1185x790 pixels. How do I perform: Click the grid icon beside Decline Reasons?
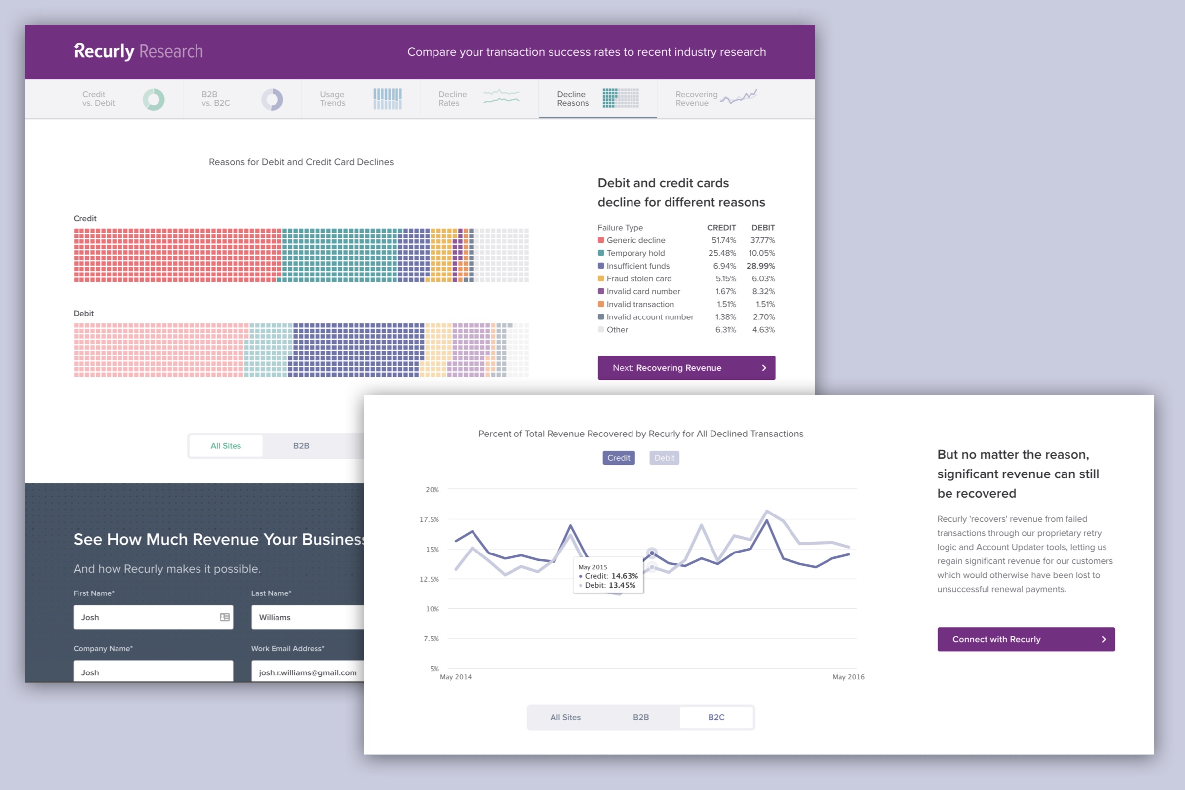(x=621, y=98)
